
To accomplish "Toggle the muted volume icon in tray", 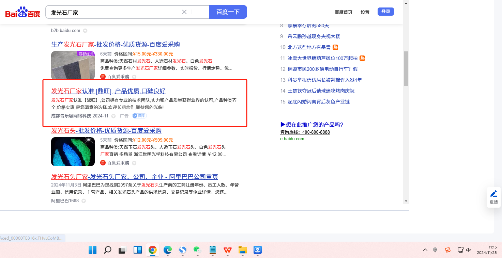I will [x=469, y=250].
